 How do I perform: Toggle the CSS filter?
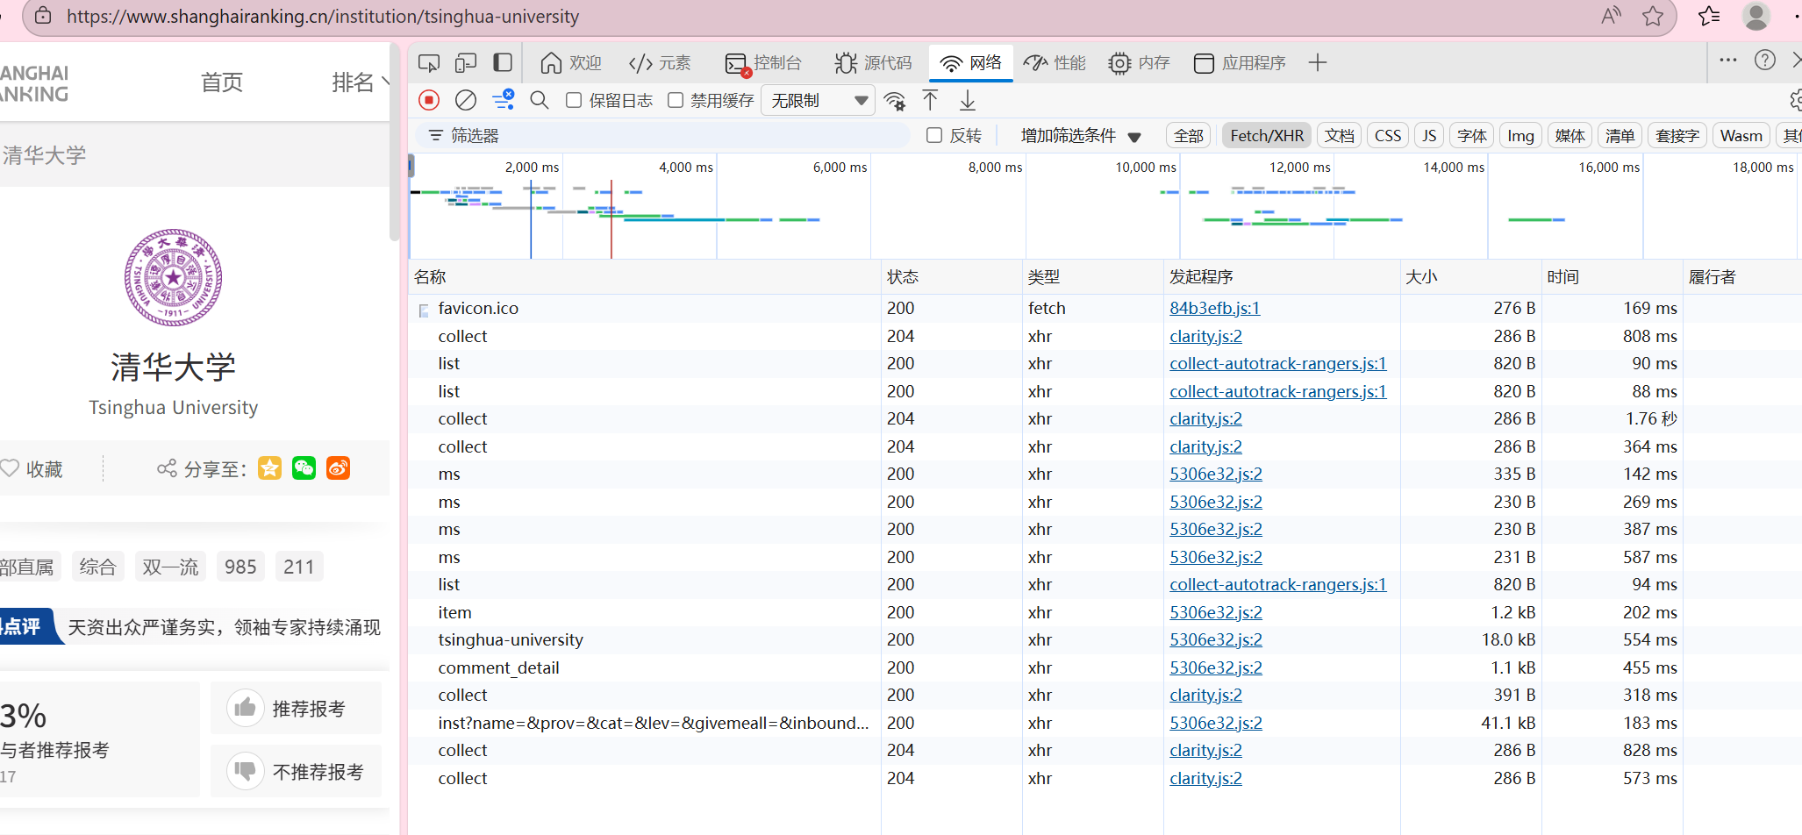pyautogui.click(x=1388, y=136)
